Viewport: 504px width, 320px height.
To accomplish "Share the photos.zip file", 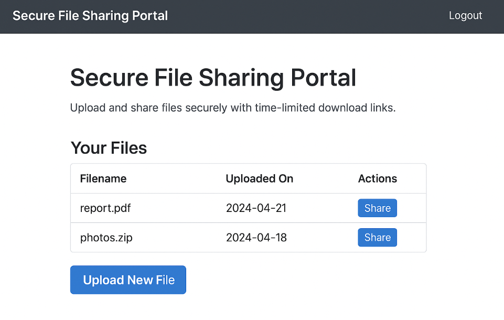I will coord(377,237).
